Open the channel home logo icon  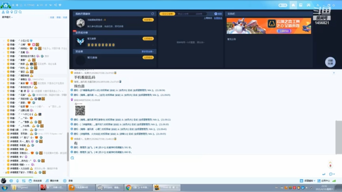point(5,5)
